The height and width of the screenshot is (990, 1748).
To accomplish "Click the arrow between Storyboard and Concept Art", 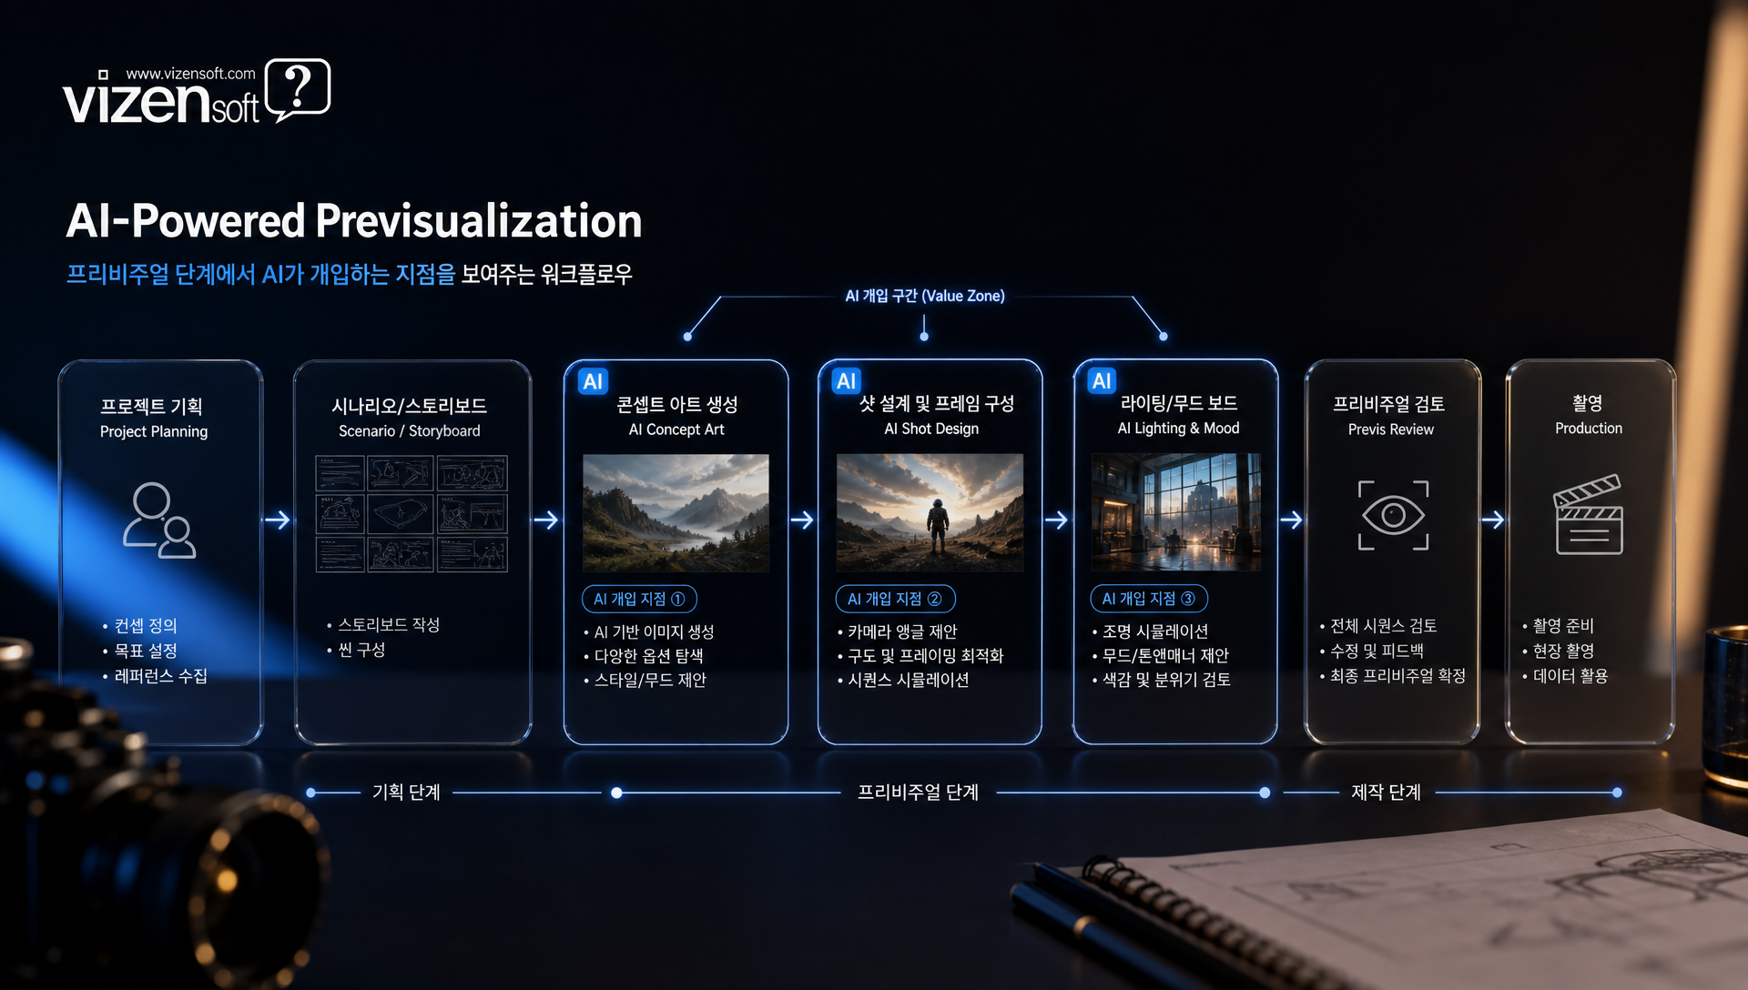I will coord(546,520).
